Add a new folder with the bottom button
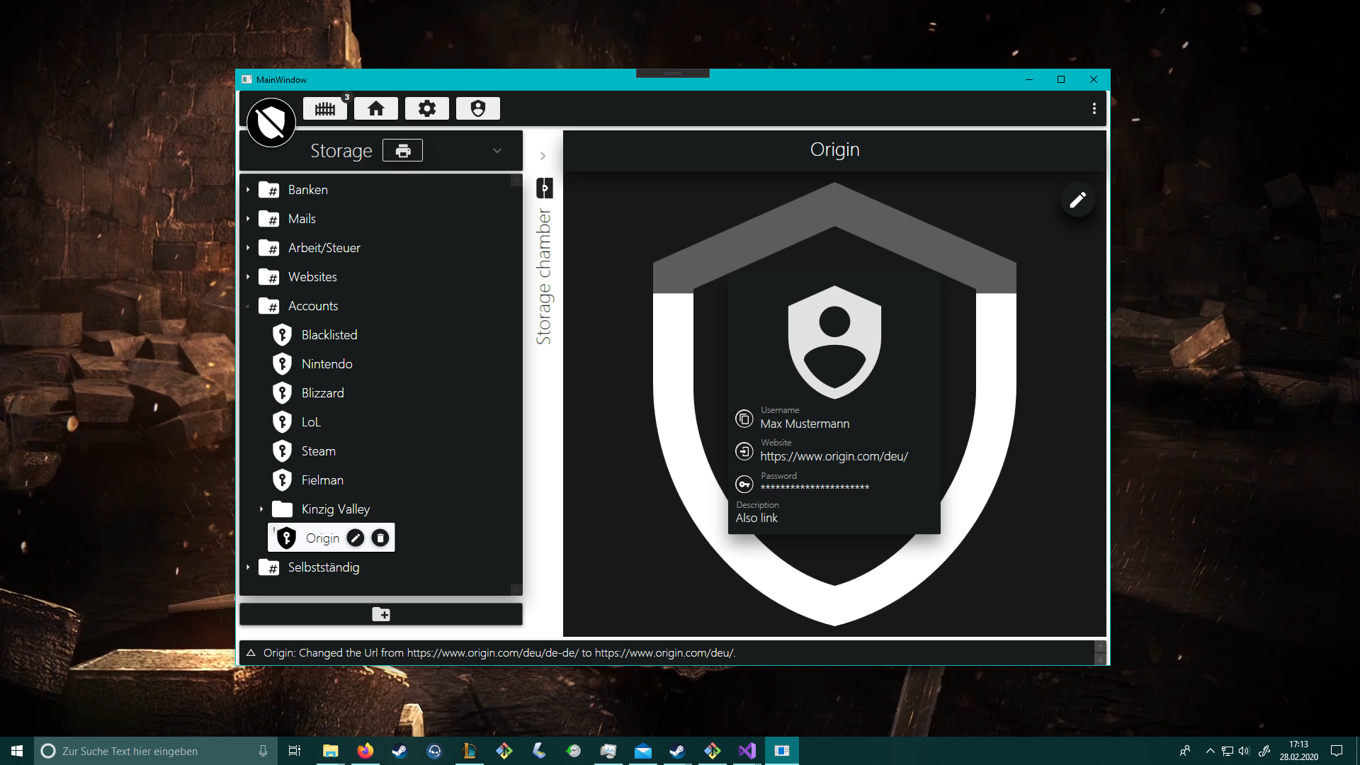The height and width of the screenshot is (765, 1360). click(x=381, y=614)
